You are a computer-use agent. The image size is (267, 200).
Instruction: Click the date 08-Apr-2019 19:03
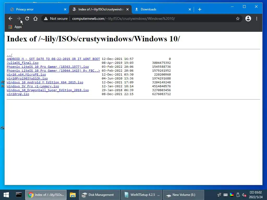coord(118,63)
